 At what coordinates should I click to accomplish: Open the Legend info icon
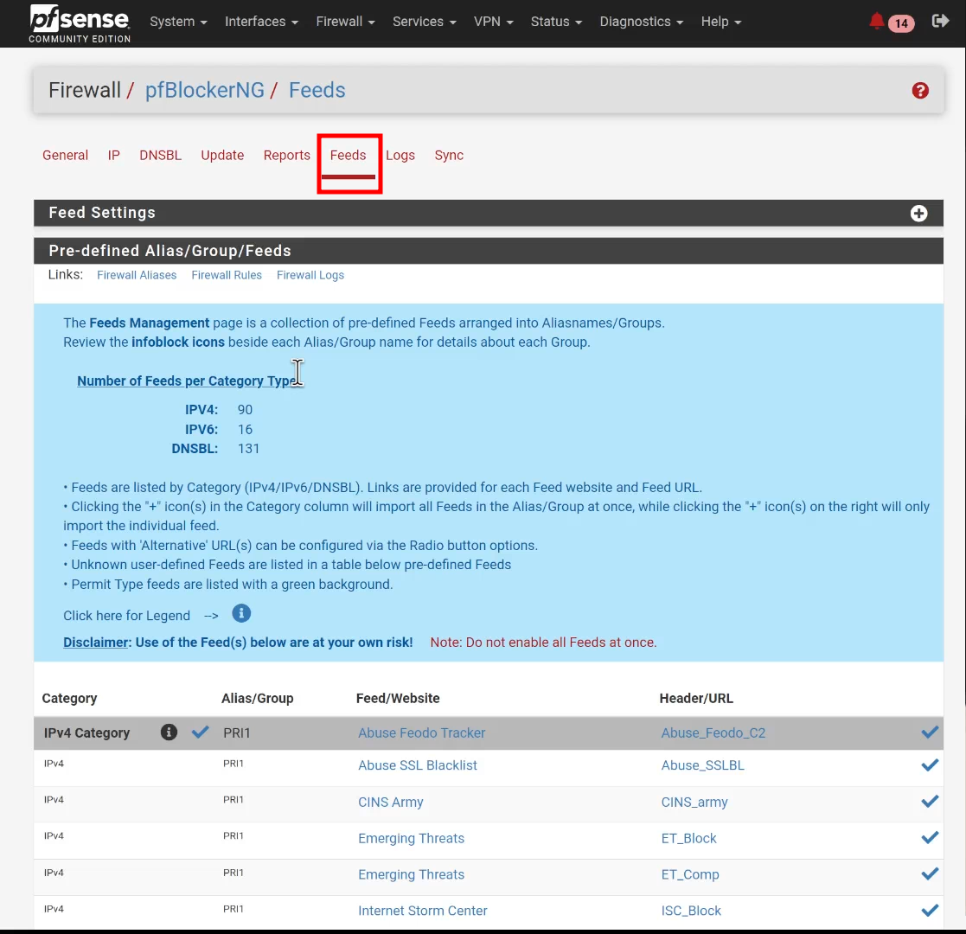pos(241,614)
